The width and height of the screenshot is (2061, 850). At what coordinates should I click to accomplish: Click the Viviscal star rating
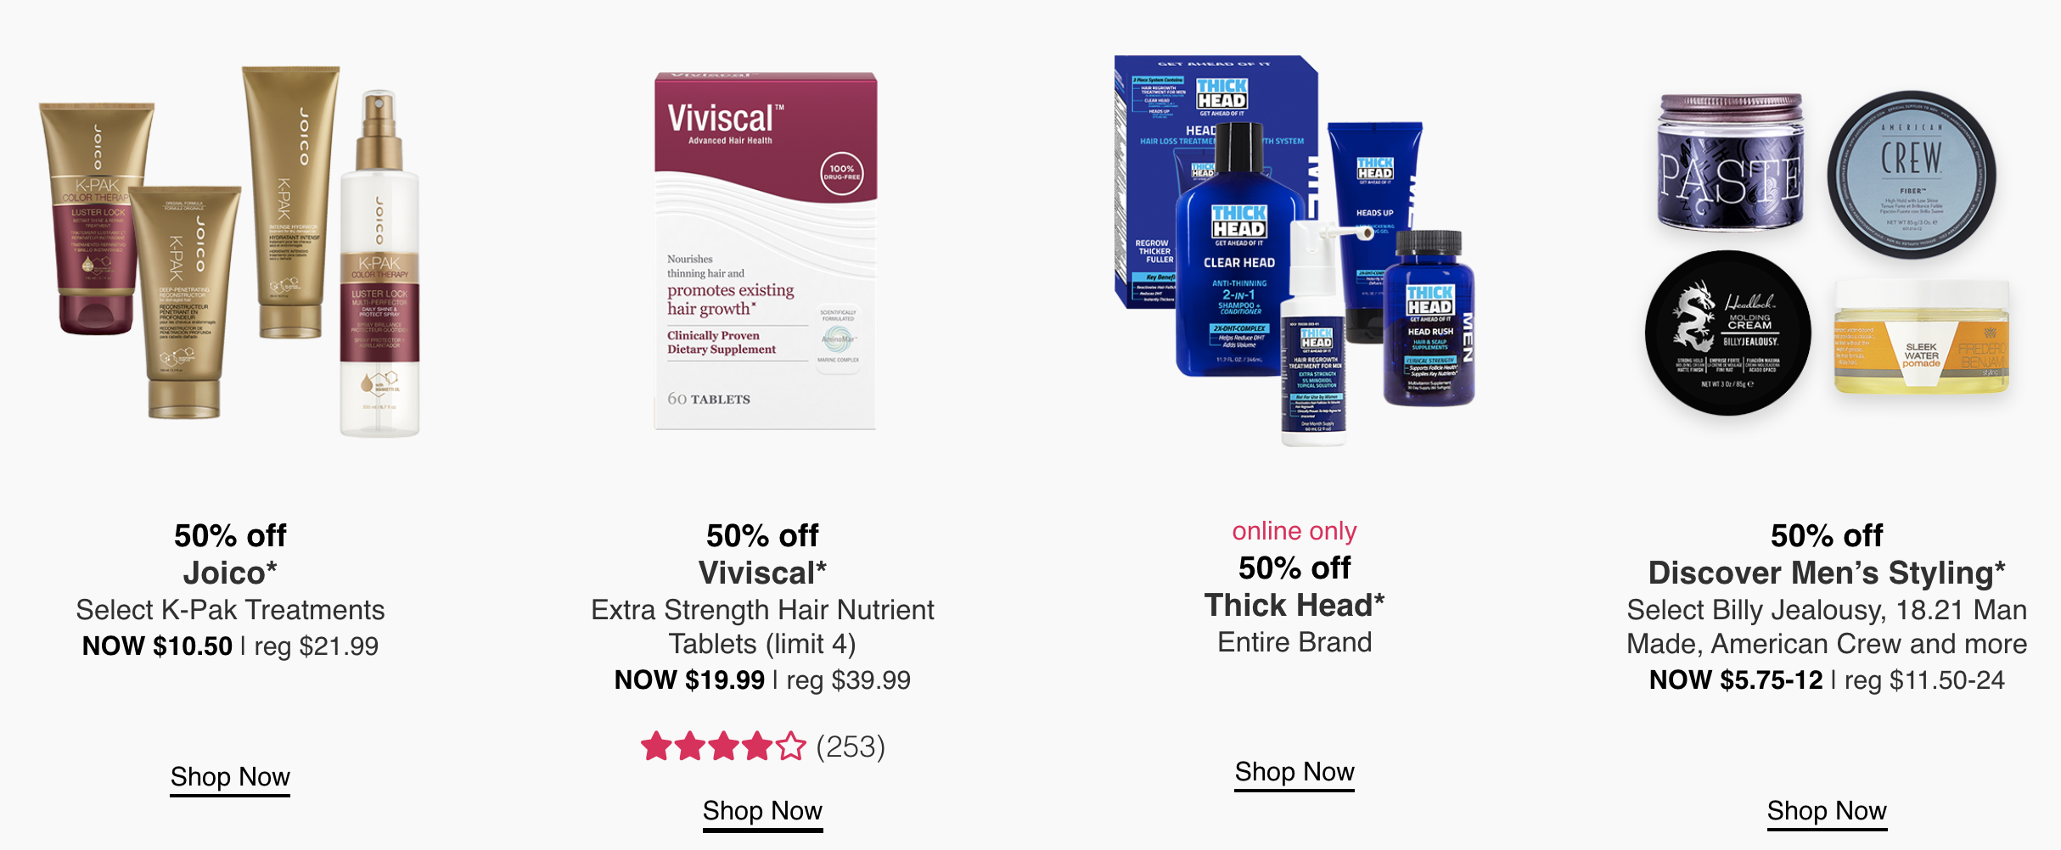[x=722, y=747]
